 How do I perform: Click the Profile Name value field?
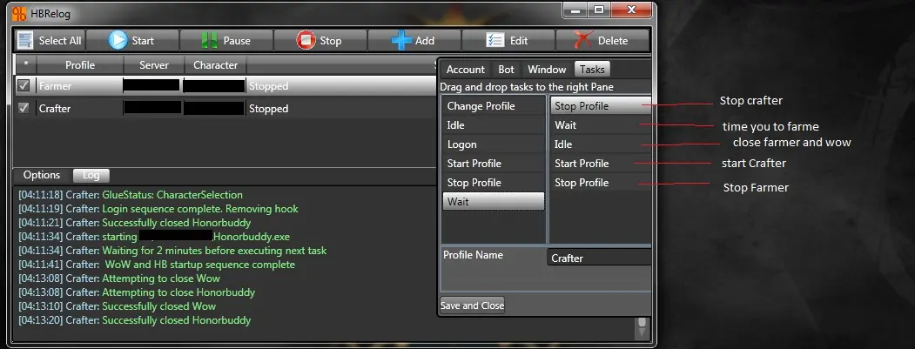click(600, 258)
